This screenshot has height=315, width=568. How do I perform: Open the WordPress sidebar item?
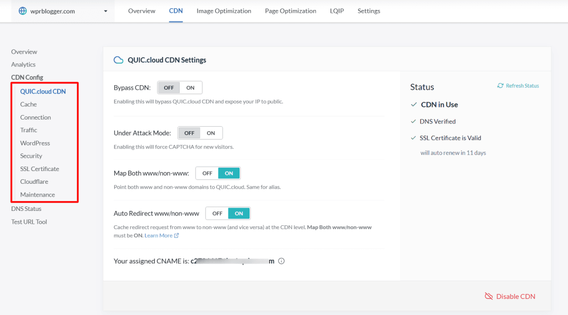35,143
